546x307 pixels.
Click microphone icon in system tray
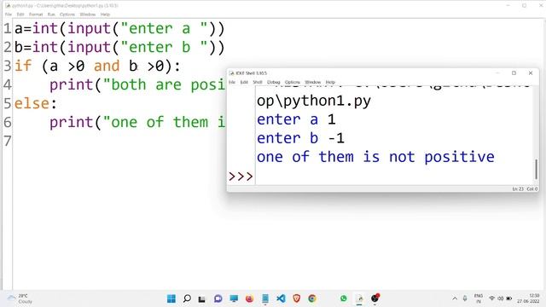click(x=465, y=298)
